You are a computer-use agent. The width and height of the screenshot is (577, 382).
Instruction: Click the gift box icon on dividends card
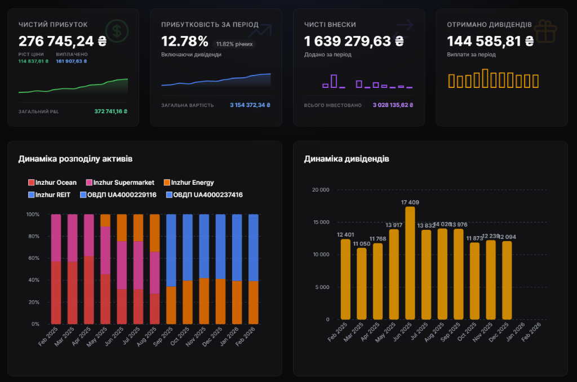tap(545, 32)
